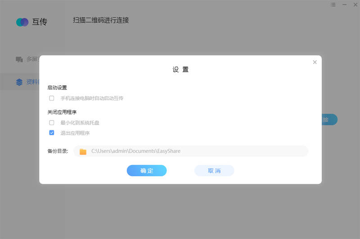Minimize the 互传 main window
Screen dimensions: 360x239
pyautogui.click(x=344, y=4)
